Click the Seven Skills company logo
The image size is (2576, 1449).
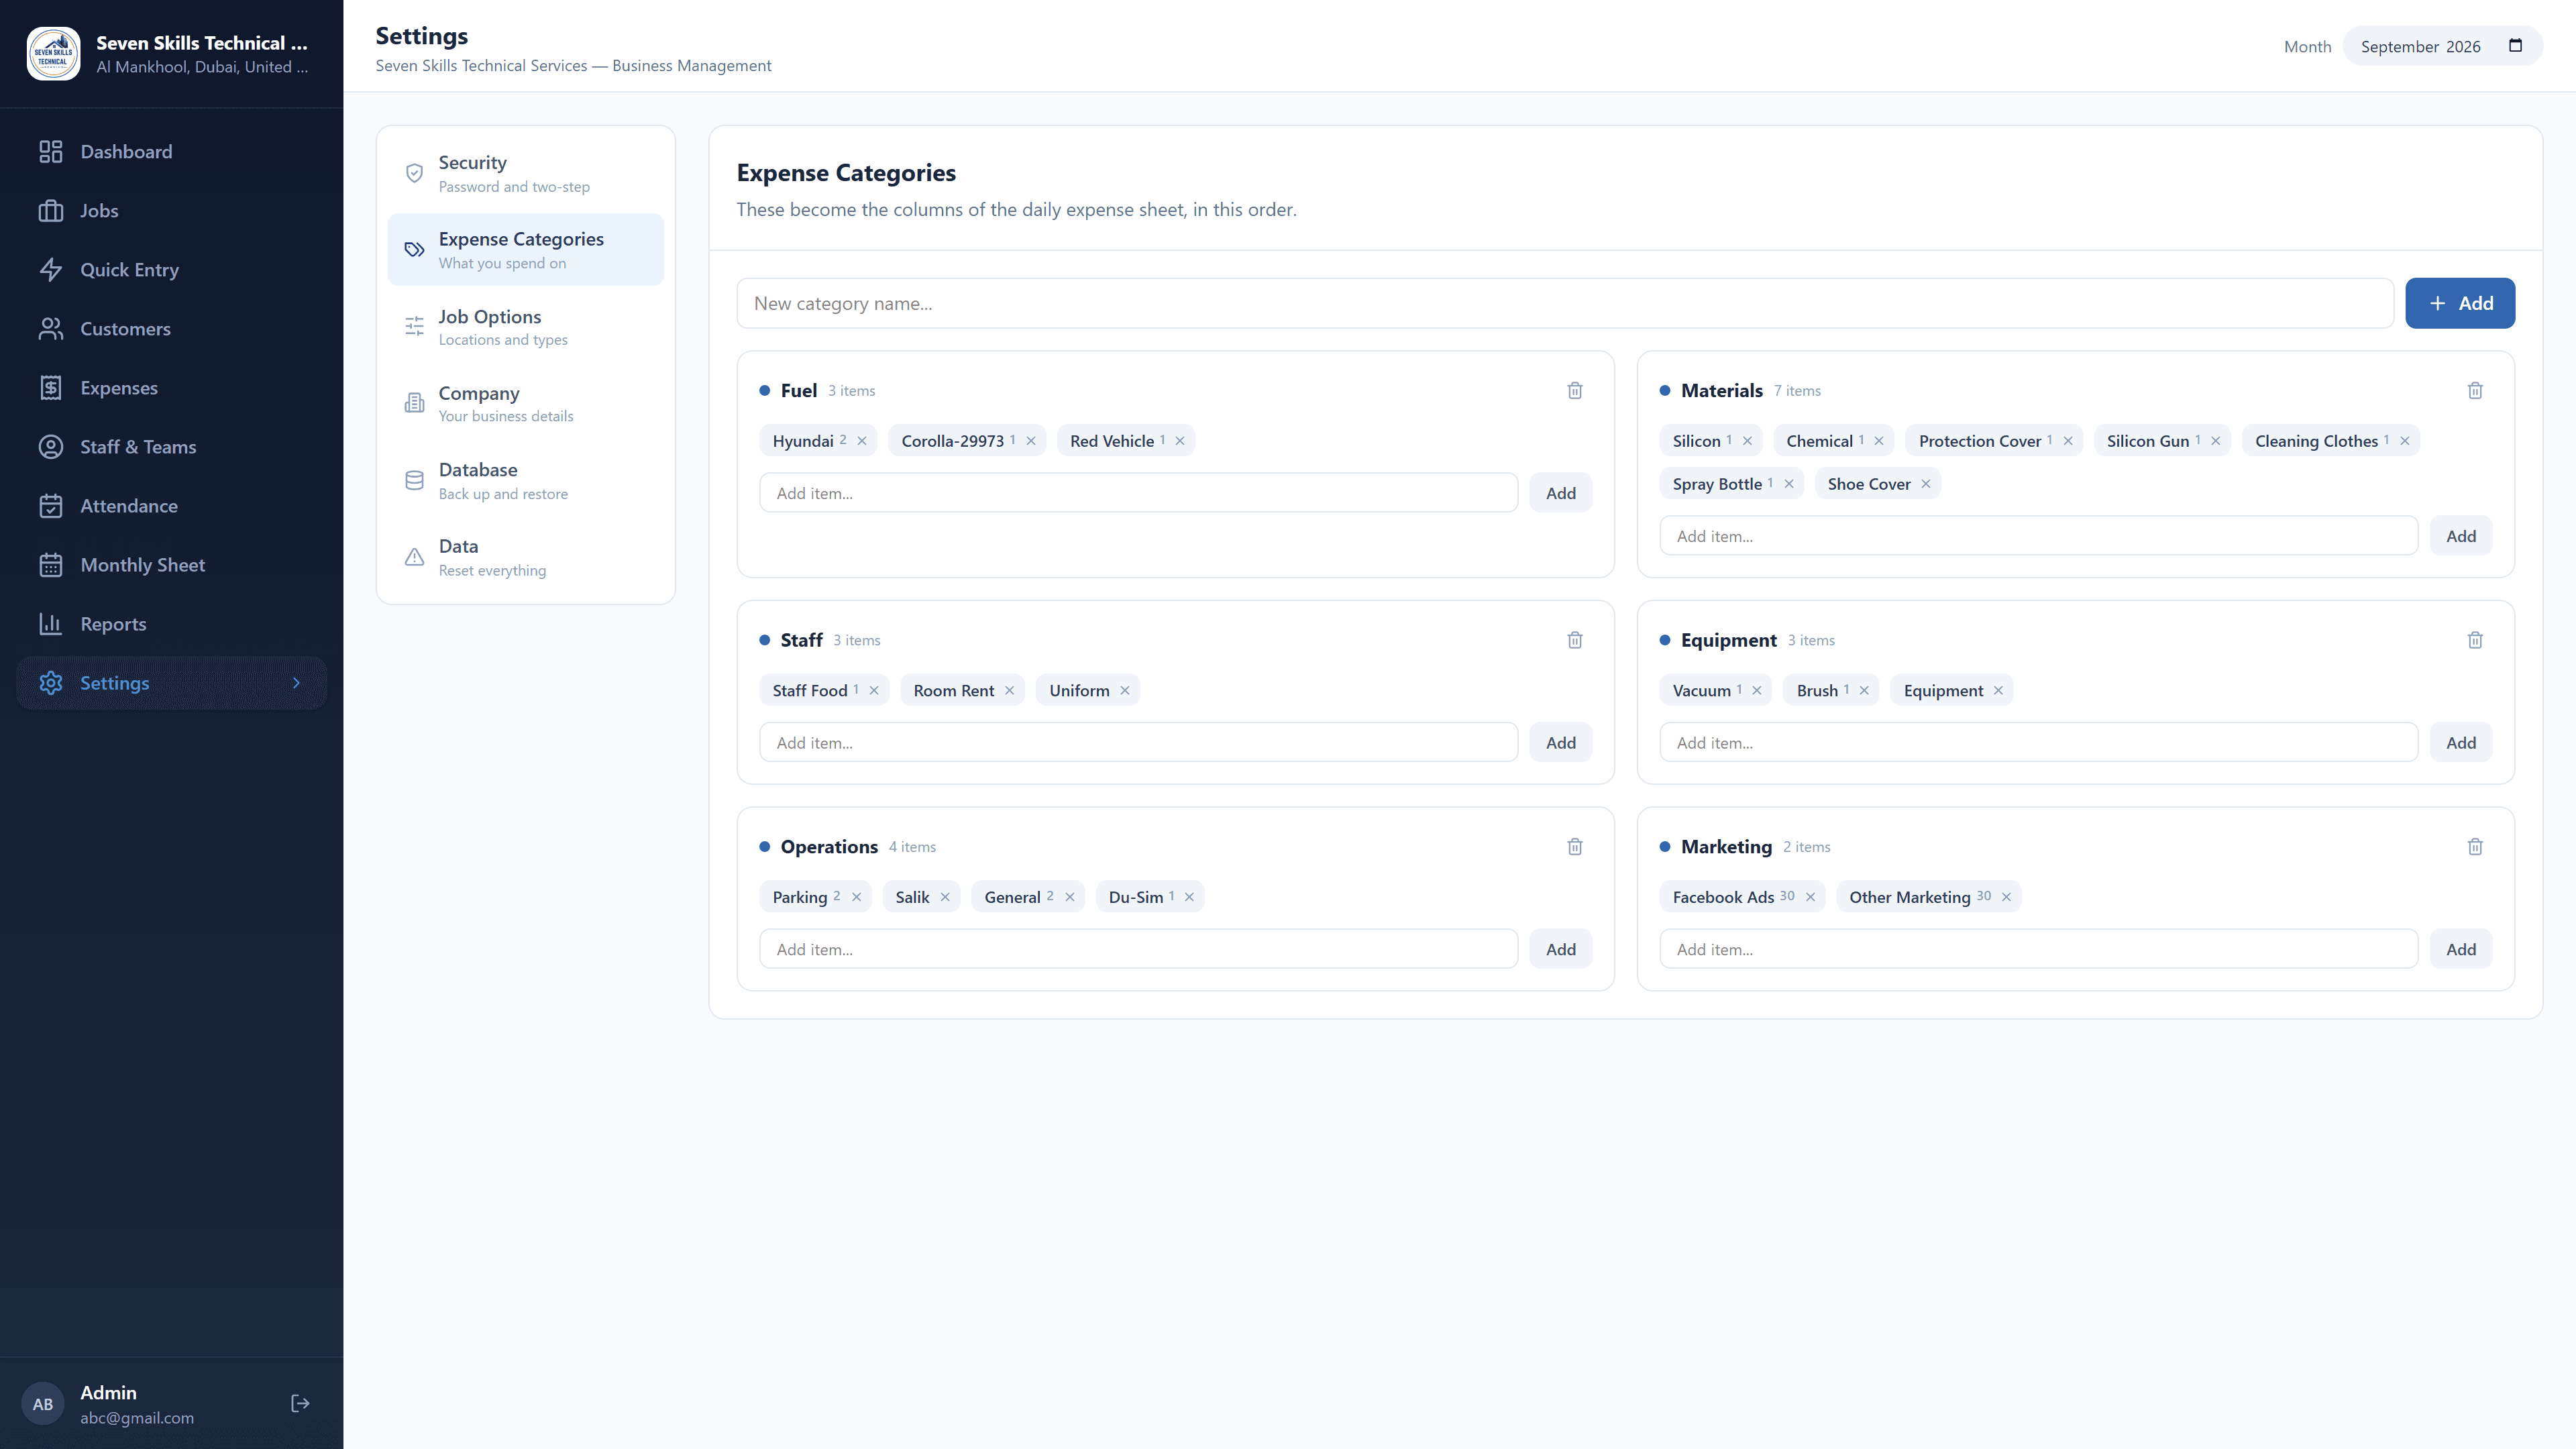click(x=53, y=53)
